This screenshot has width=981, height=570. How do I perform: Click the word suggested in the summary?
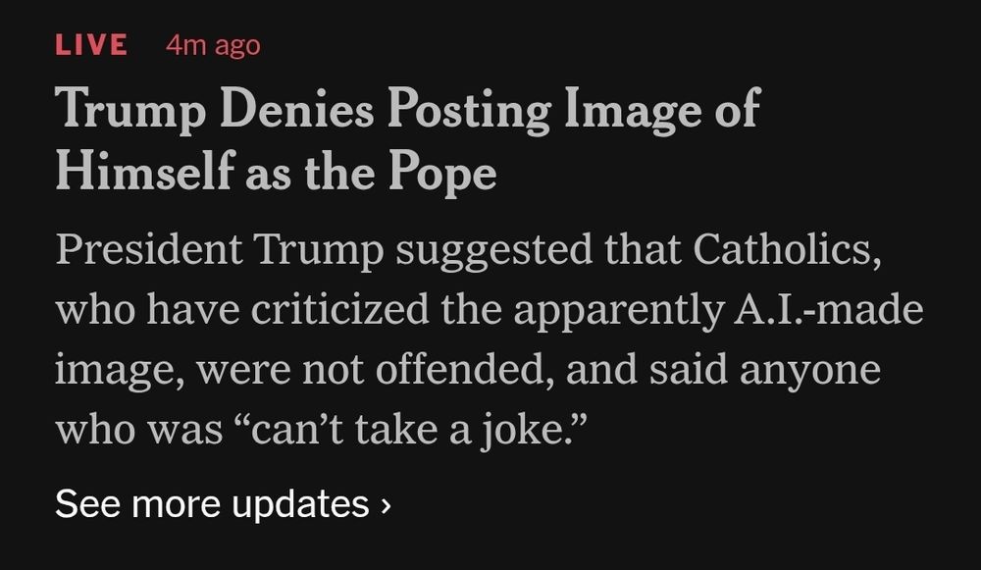tap(492, 251)
